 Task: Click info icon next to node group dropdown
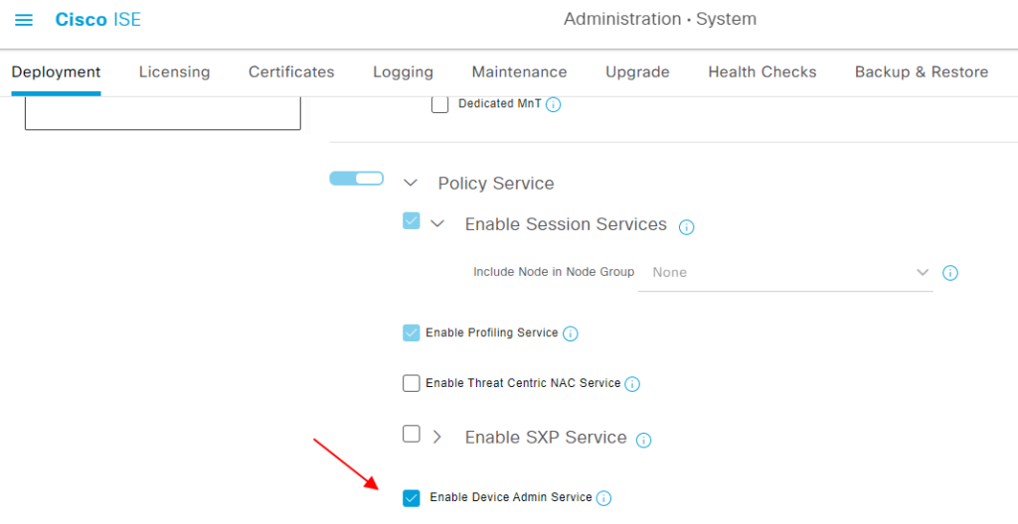pos(949,273)
